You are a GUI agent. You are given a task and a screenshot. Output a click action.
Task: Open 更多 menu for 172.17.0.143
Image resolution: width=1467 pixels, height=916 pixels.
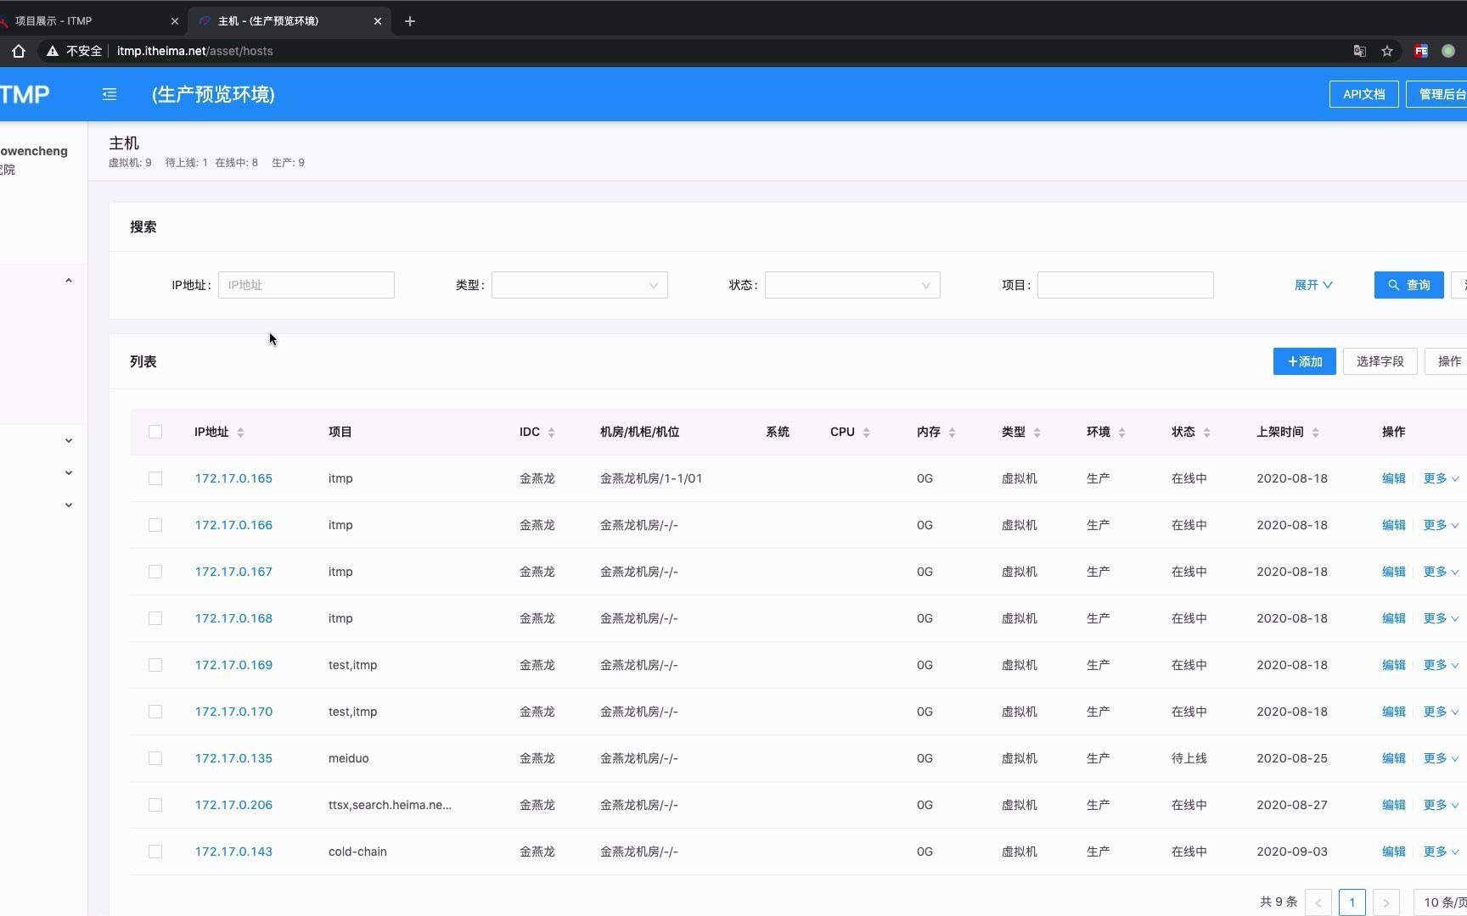pyautogui.click(x=1441, y=852)
